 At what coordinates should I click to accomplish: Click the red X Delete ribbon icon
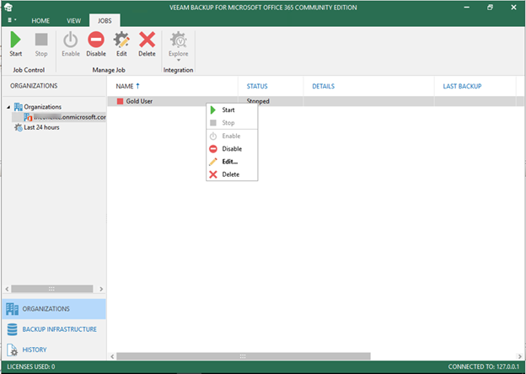click(x=147, y=40)
